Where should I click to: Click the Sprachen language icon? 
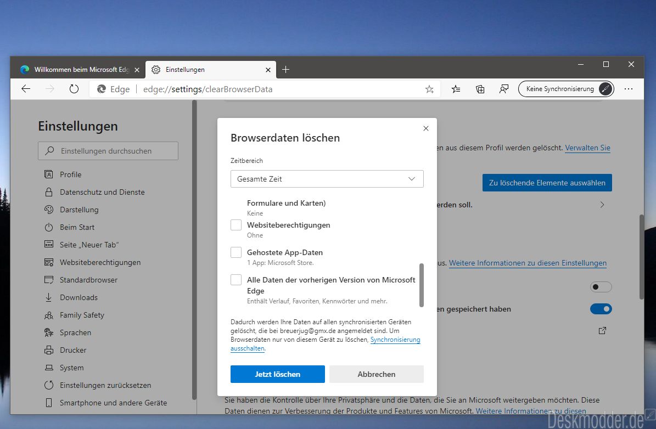[x=49, y=332]
